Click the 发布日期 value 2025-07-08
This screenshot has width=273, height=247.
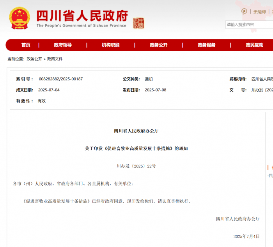pos(156,90)
